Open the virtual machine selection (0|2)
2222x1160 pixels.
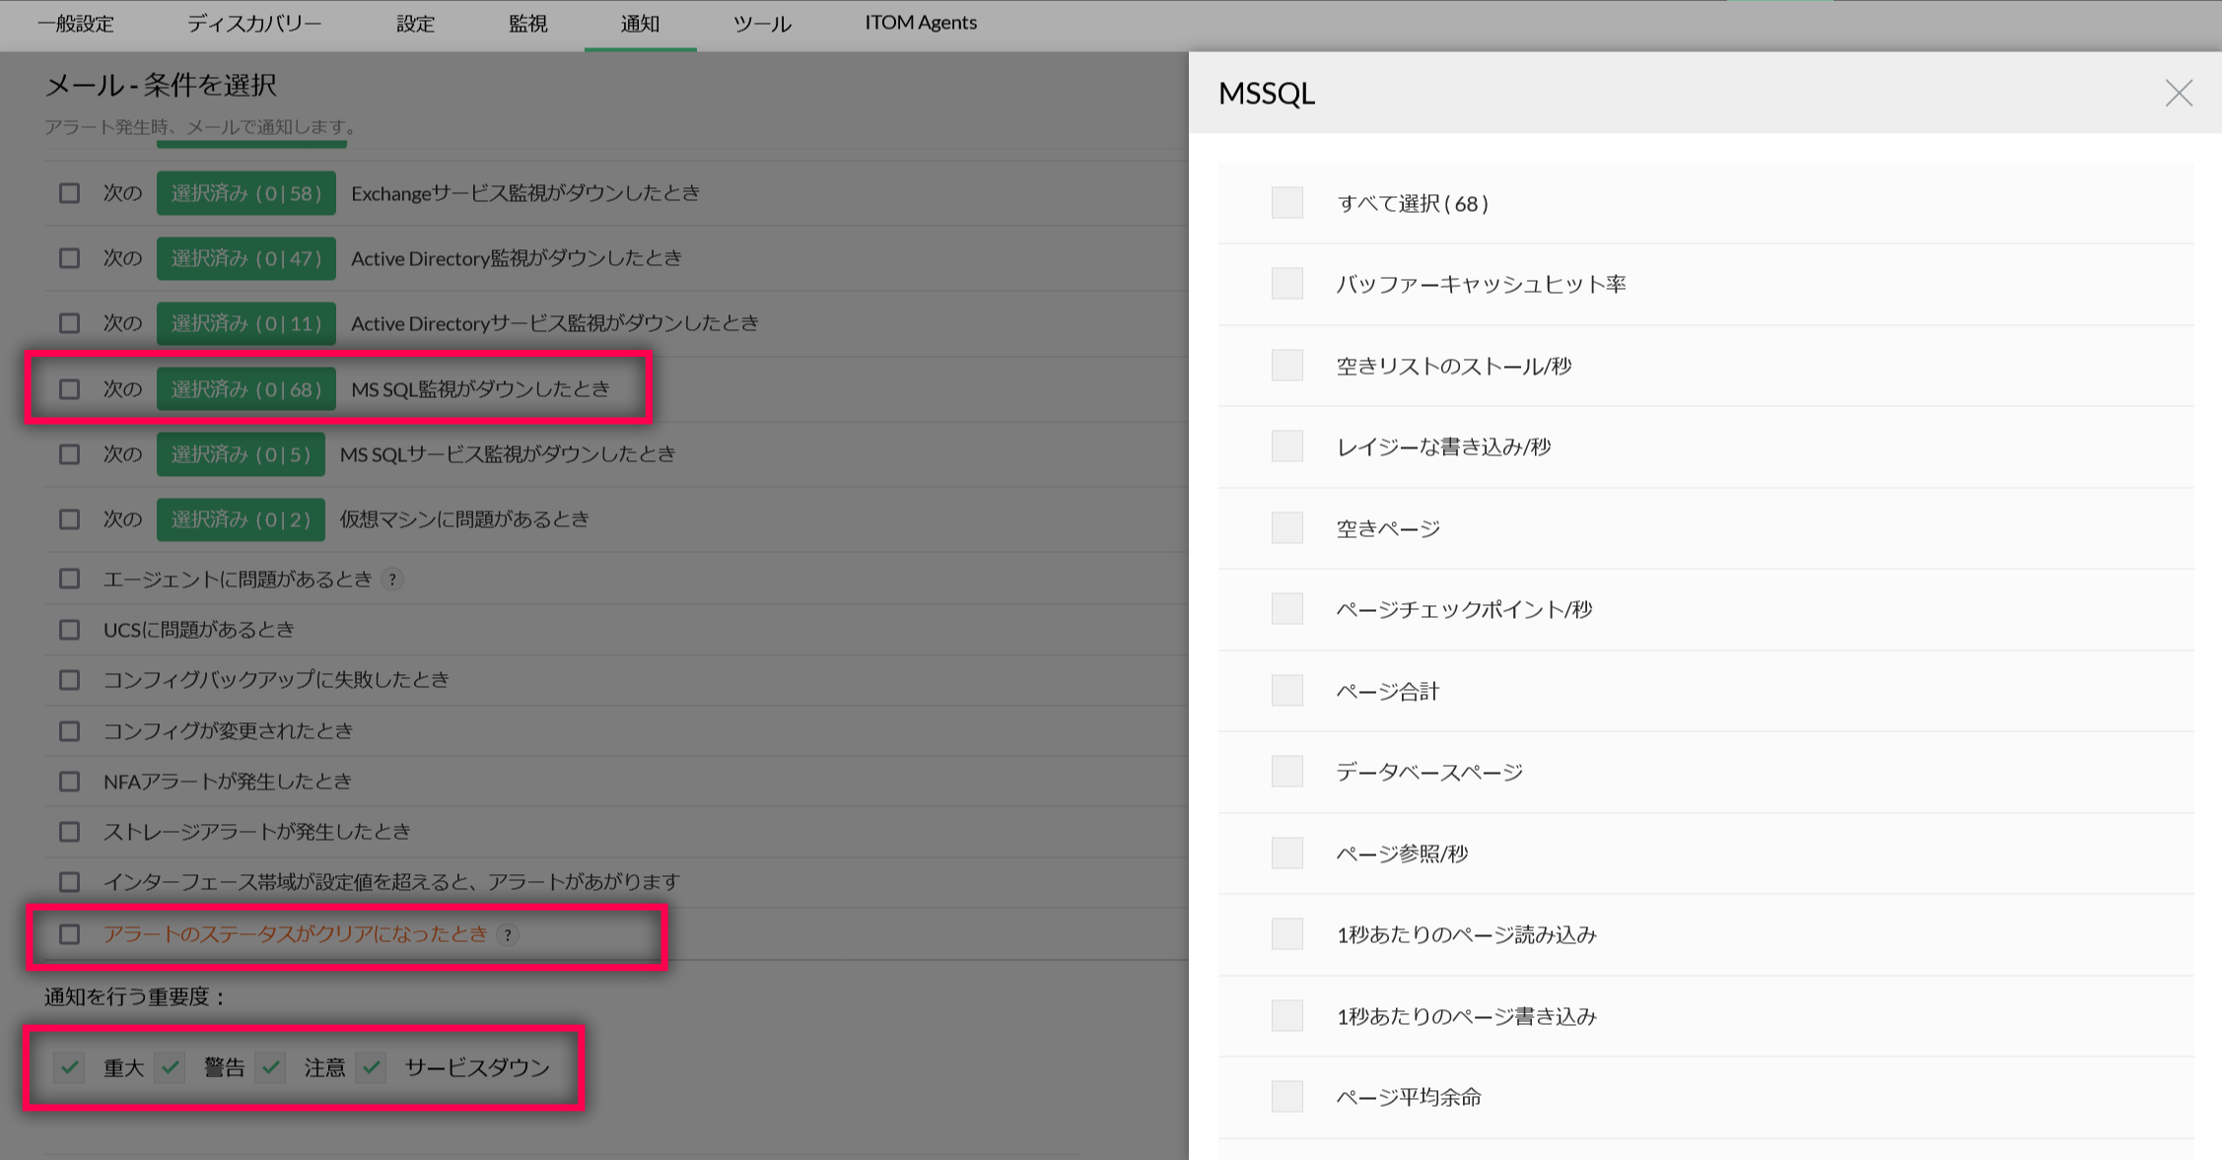click(x=240, y=519)
